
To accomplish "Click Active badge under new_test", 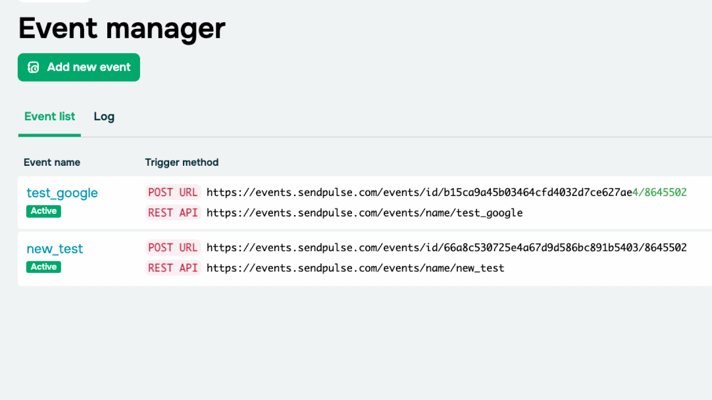I will coord(44,267).
